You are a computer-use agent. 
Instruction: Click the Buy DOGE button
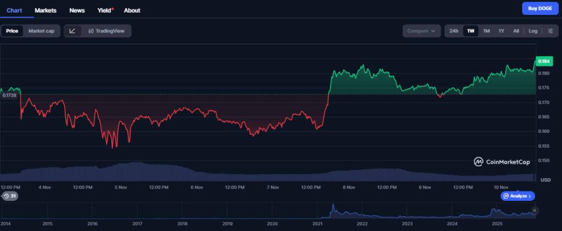click(540, 8)
